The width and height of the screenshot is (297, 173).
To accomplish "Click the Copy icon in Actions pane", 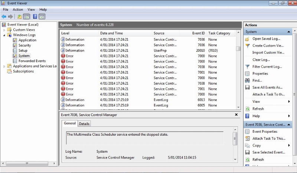I will [x=247, y=145].
